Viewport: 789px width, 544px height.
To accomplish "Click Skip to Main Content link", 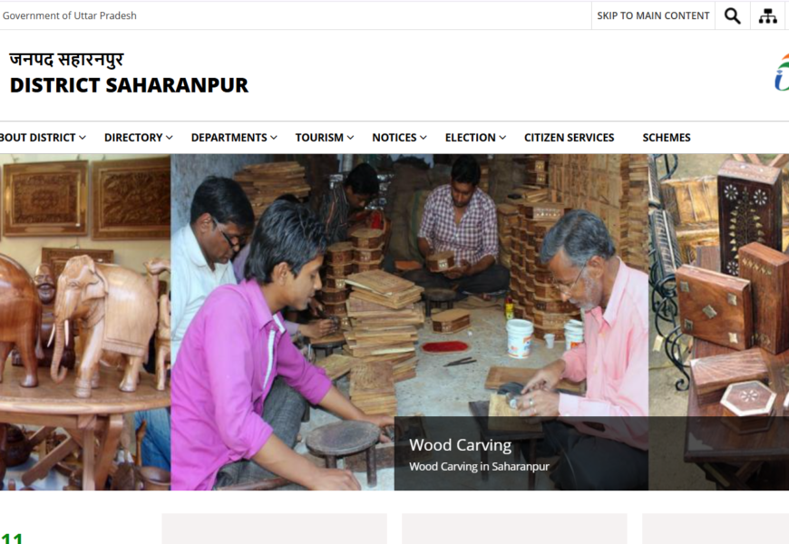I will click(x=653, y=15).
